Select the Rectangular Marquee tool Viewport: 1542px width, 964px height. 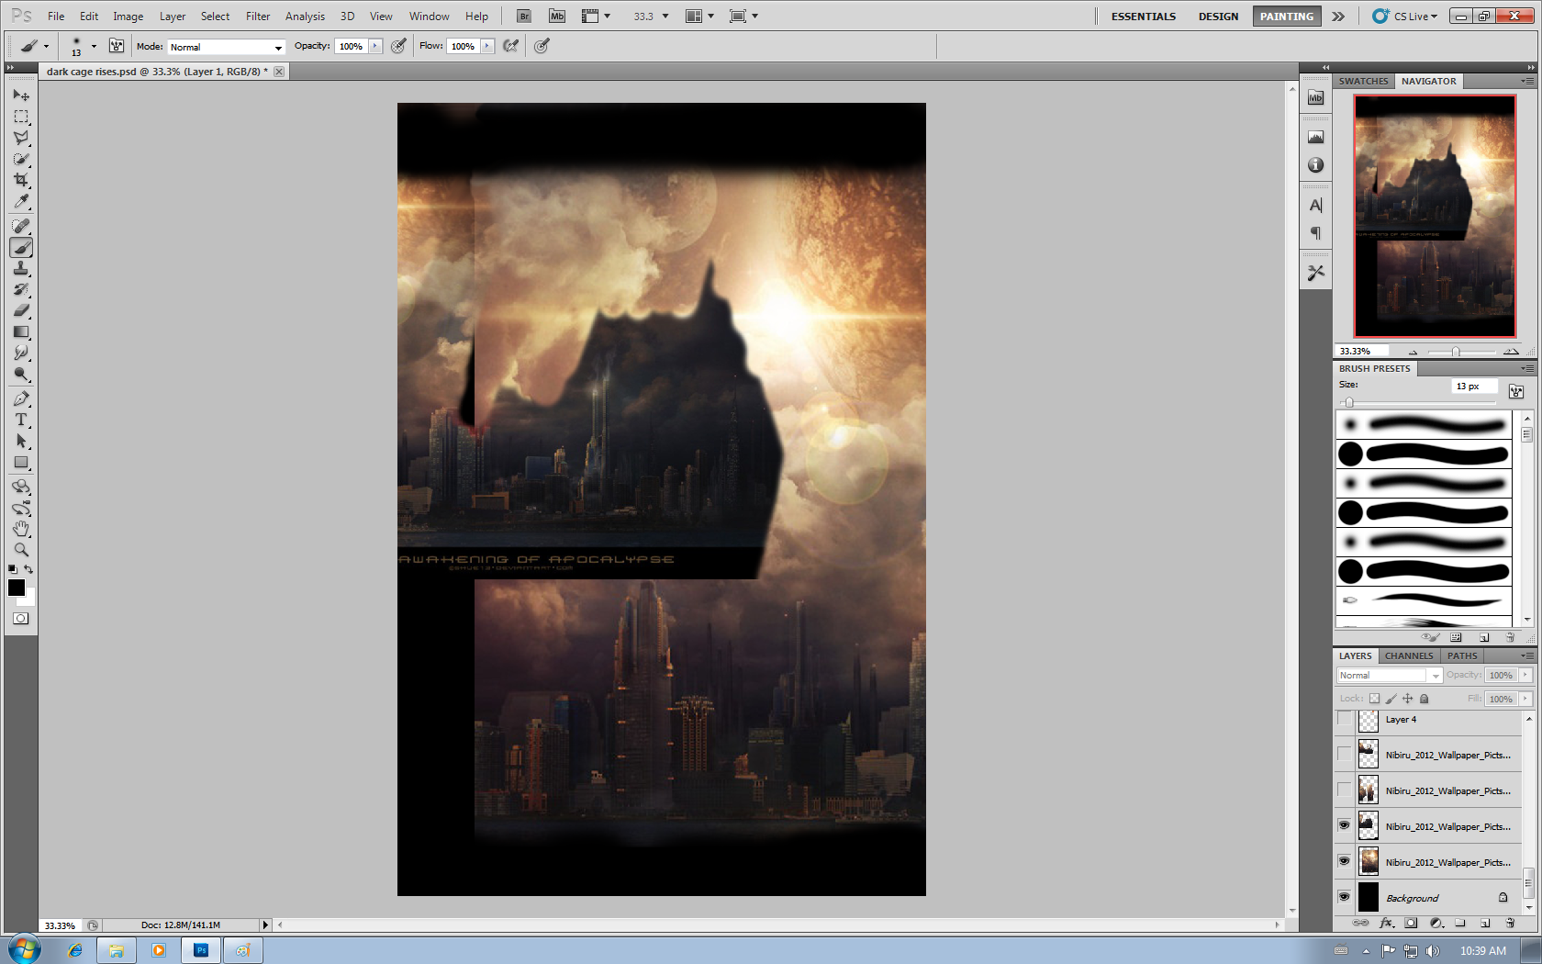pos(21,117)
